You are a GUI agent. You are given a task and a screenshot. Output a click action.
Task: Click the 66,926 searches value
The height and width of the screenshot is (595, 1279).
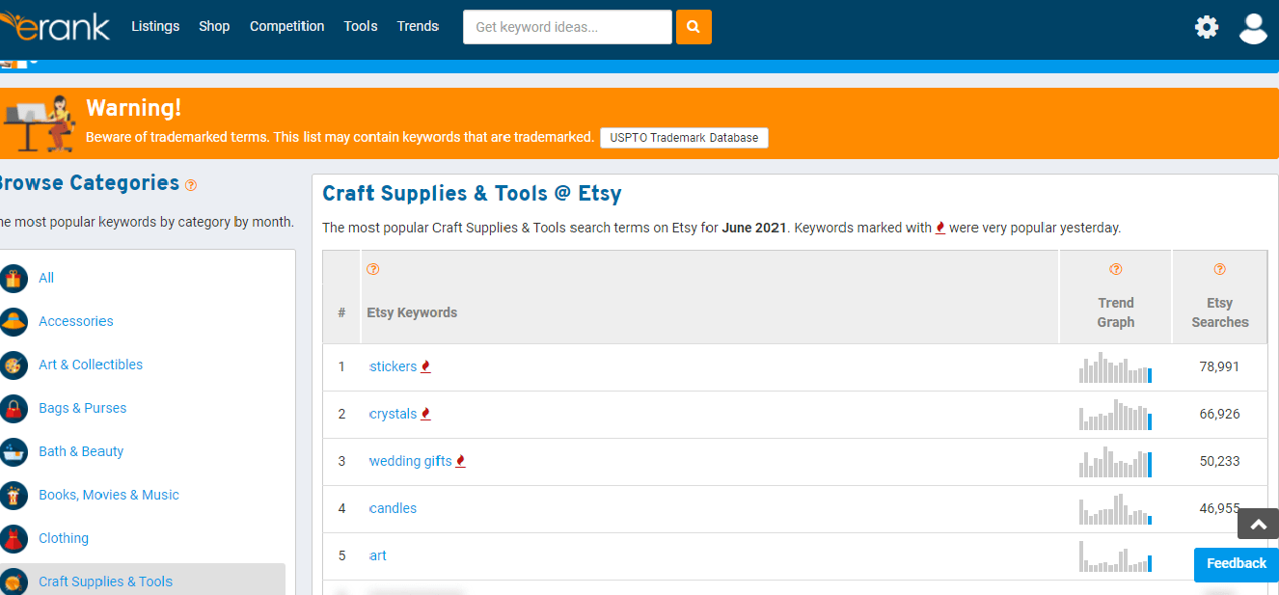[x=1220, y=414]
